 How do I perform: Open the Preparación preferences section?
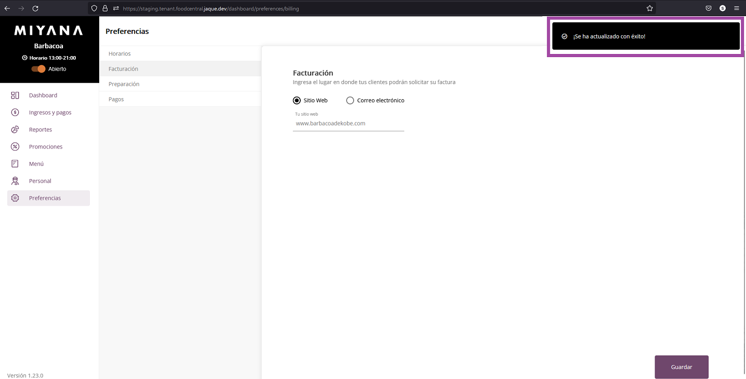[x=180, y=84]
